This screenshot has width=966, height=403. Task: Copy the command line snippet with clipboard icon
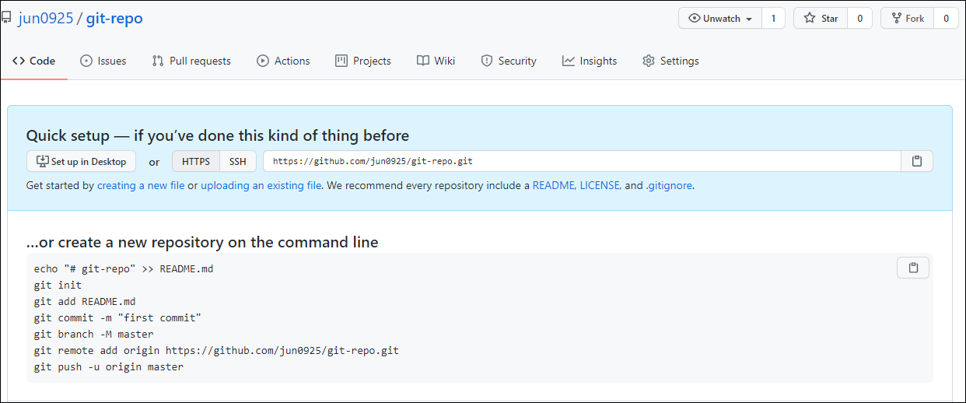tap(913, 268)
